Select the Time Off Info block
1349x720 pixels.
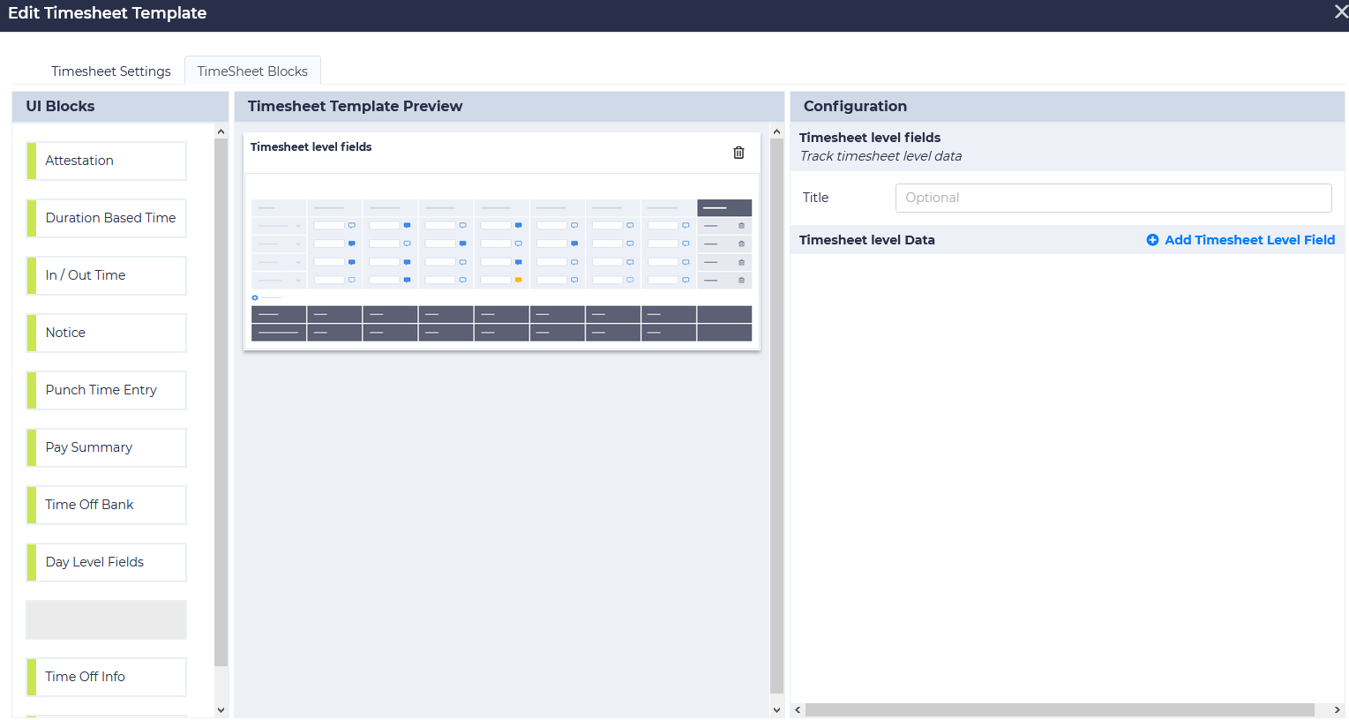pyautogui.click(x=107, y=677)
